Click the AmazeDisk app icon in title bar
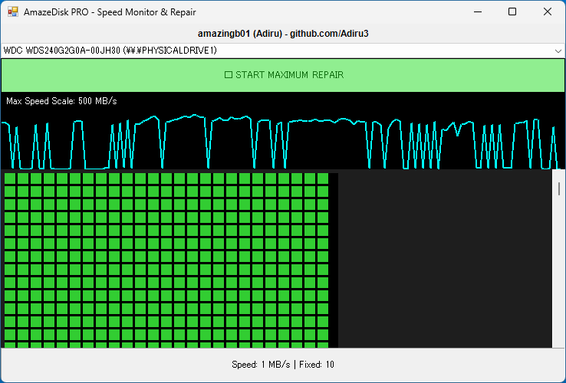Screen dimensions: 566x383 click(x=13, y=12)
